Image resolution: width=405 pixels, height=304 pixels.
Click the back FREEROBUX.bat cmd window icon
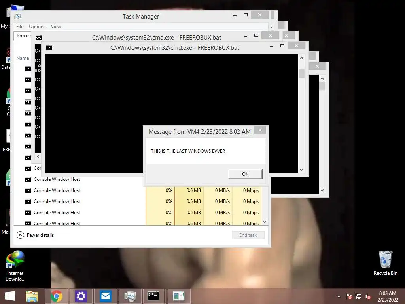click(x=38, y=38)
